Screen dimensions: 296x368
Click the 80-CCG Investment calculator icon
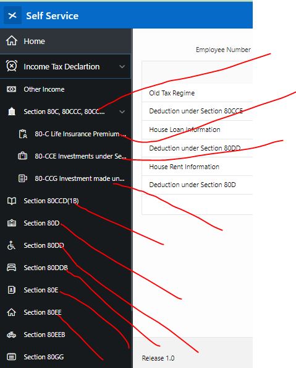[23, 178]
